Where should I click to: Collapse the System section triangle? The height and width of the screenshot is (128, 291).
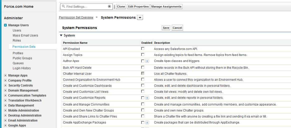point(61,35)
